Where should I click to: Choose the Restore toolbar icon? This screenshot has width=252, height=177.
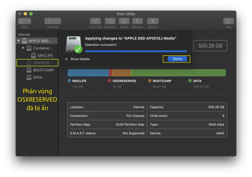pos(137,21)
